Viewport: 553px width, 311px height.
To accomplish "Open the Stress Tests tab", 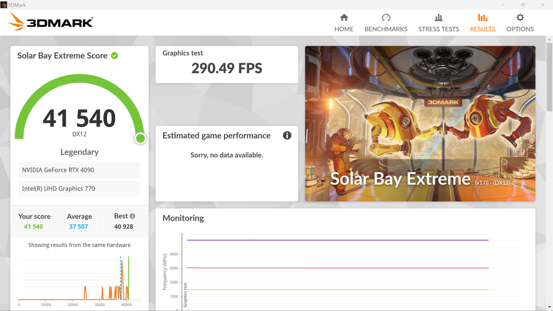I will [439, 23].
